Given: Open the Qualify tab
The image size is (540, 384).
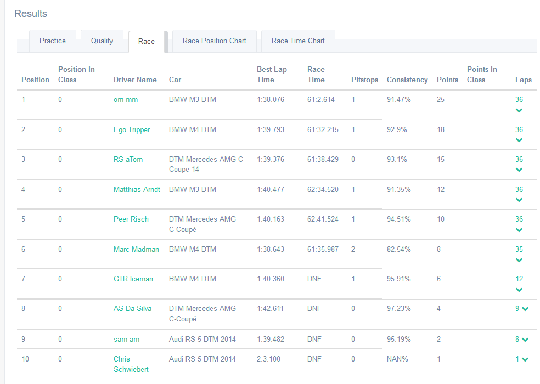Looking at the screenshot, I should pos(102,41).
